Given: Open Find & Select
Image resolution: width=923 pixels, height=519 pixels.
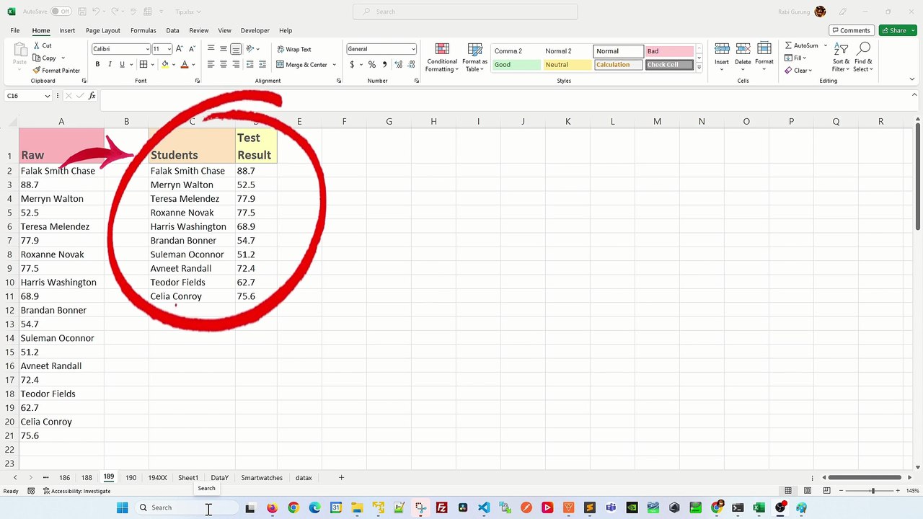Looking at the screenshot, I should coord(863,58).
